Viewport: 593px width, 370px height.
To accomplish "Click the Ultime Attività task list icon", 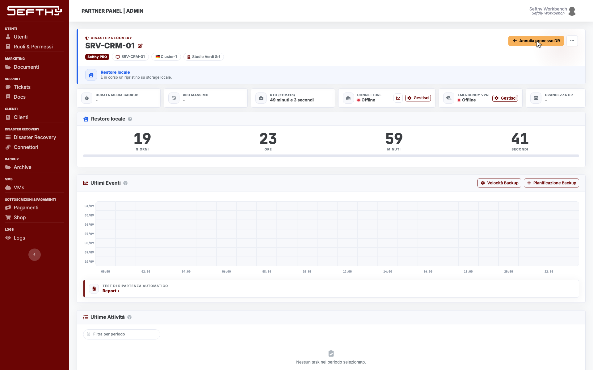I will pos(86,317).
